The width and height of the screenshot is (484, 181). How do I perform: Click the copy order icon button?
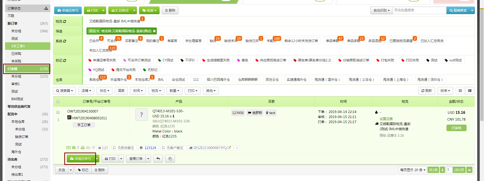[170, 159]
